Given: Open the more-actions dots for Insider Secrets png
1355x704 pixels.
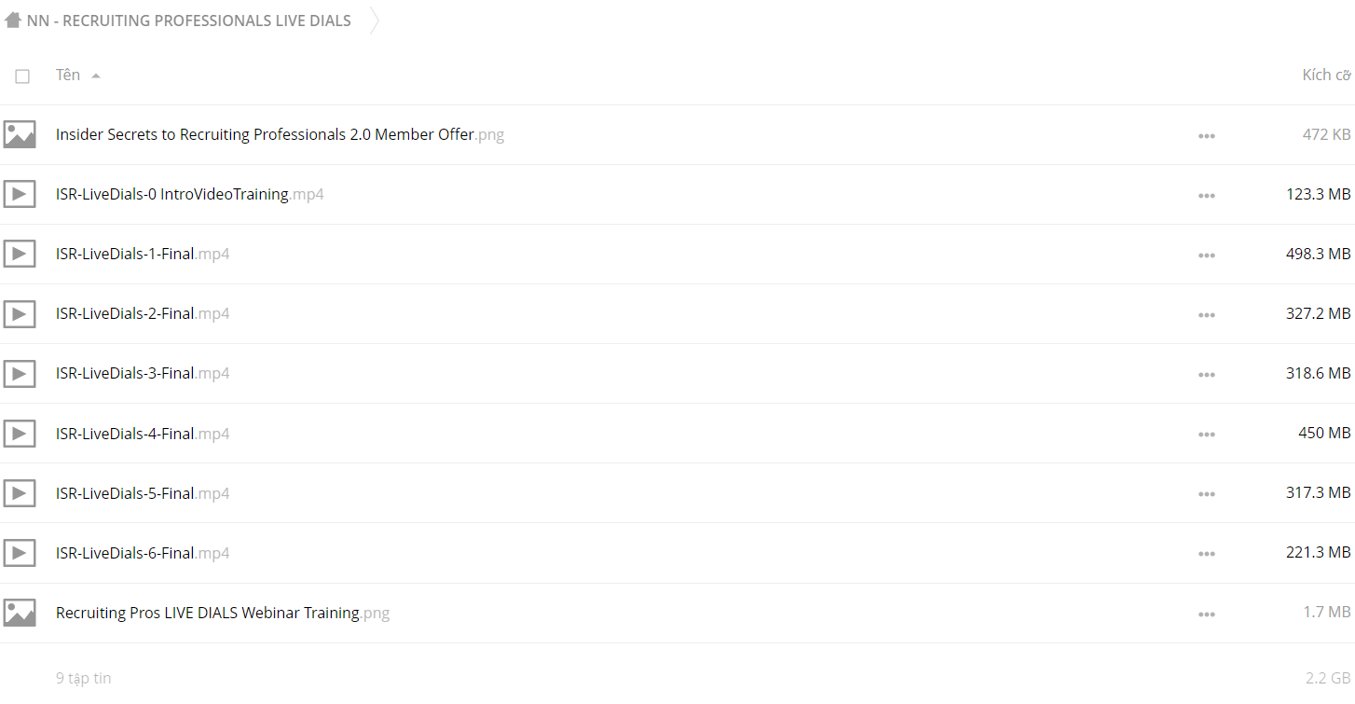Looking at the screenshot, I should tap(1207, 136).
